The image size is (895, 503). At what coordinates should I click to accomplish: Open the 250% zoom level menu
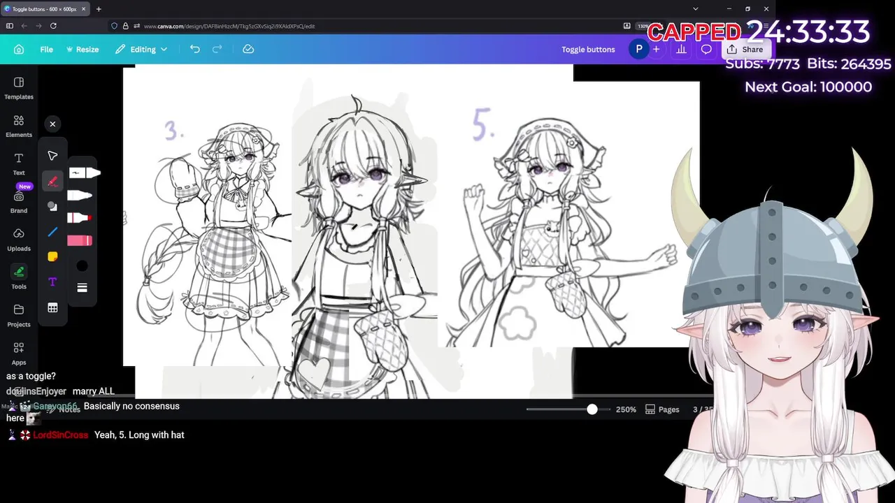pos(626,409)
